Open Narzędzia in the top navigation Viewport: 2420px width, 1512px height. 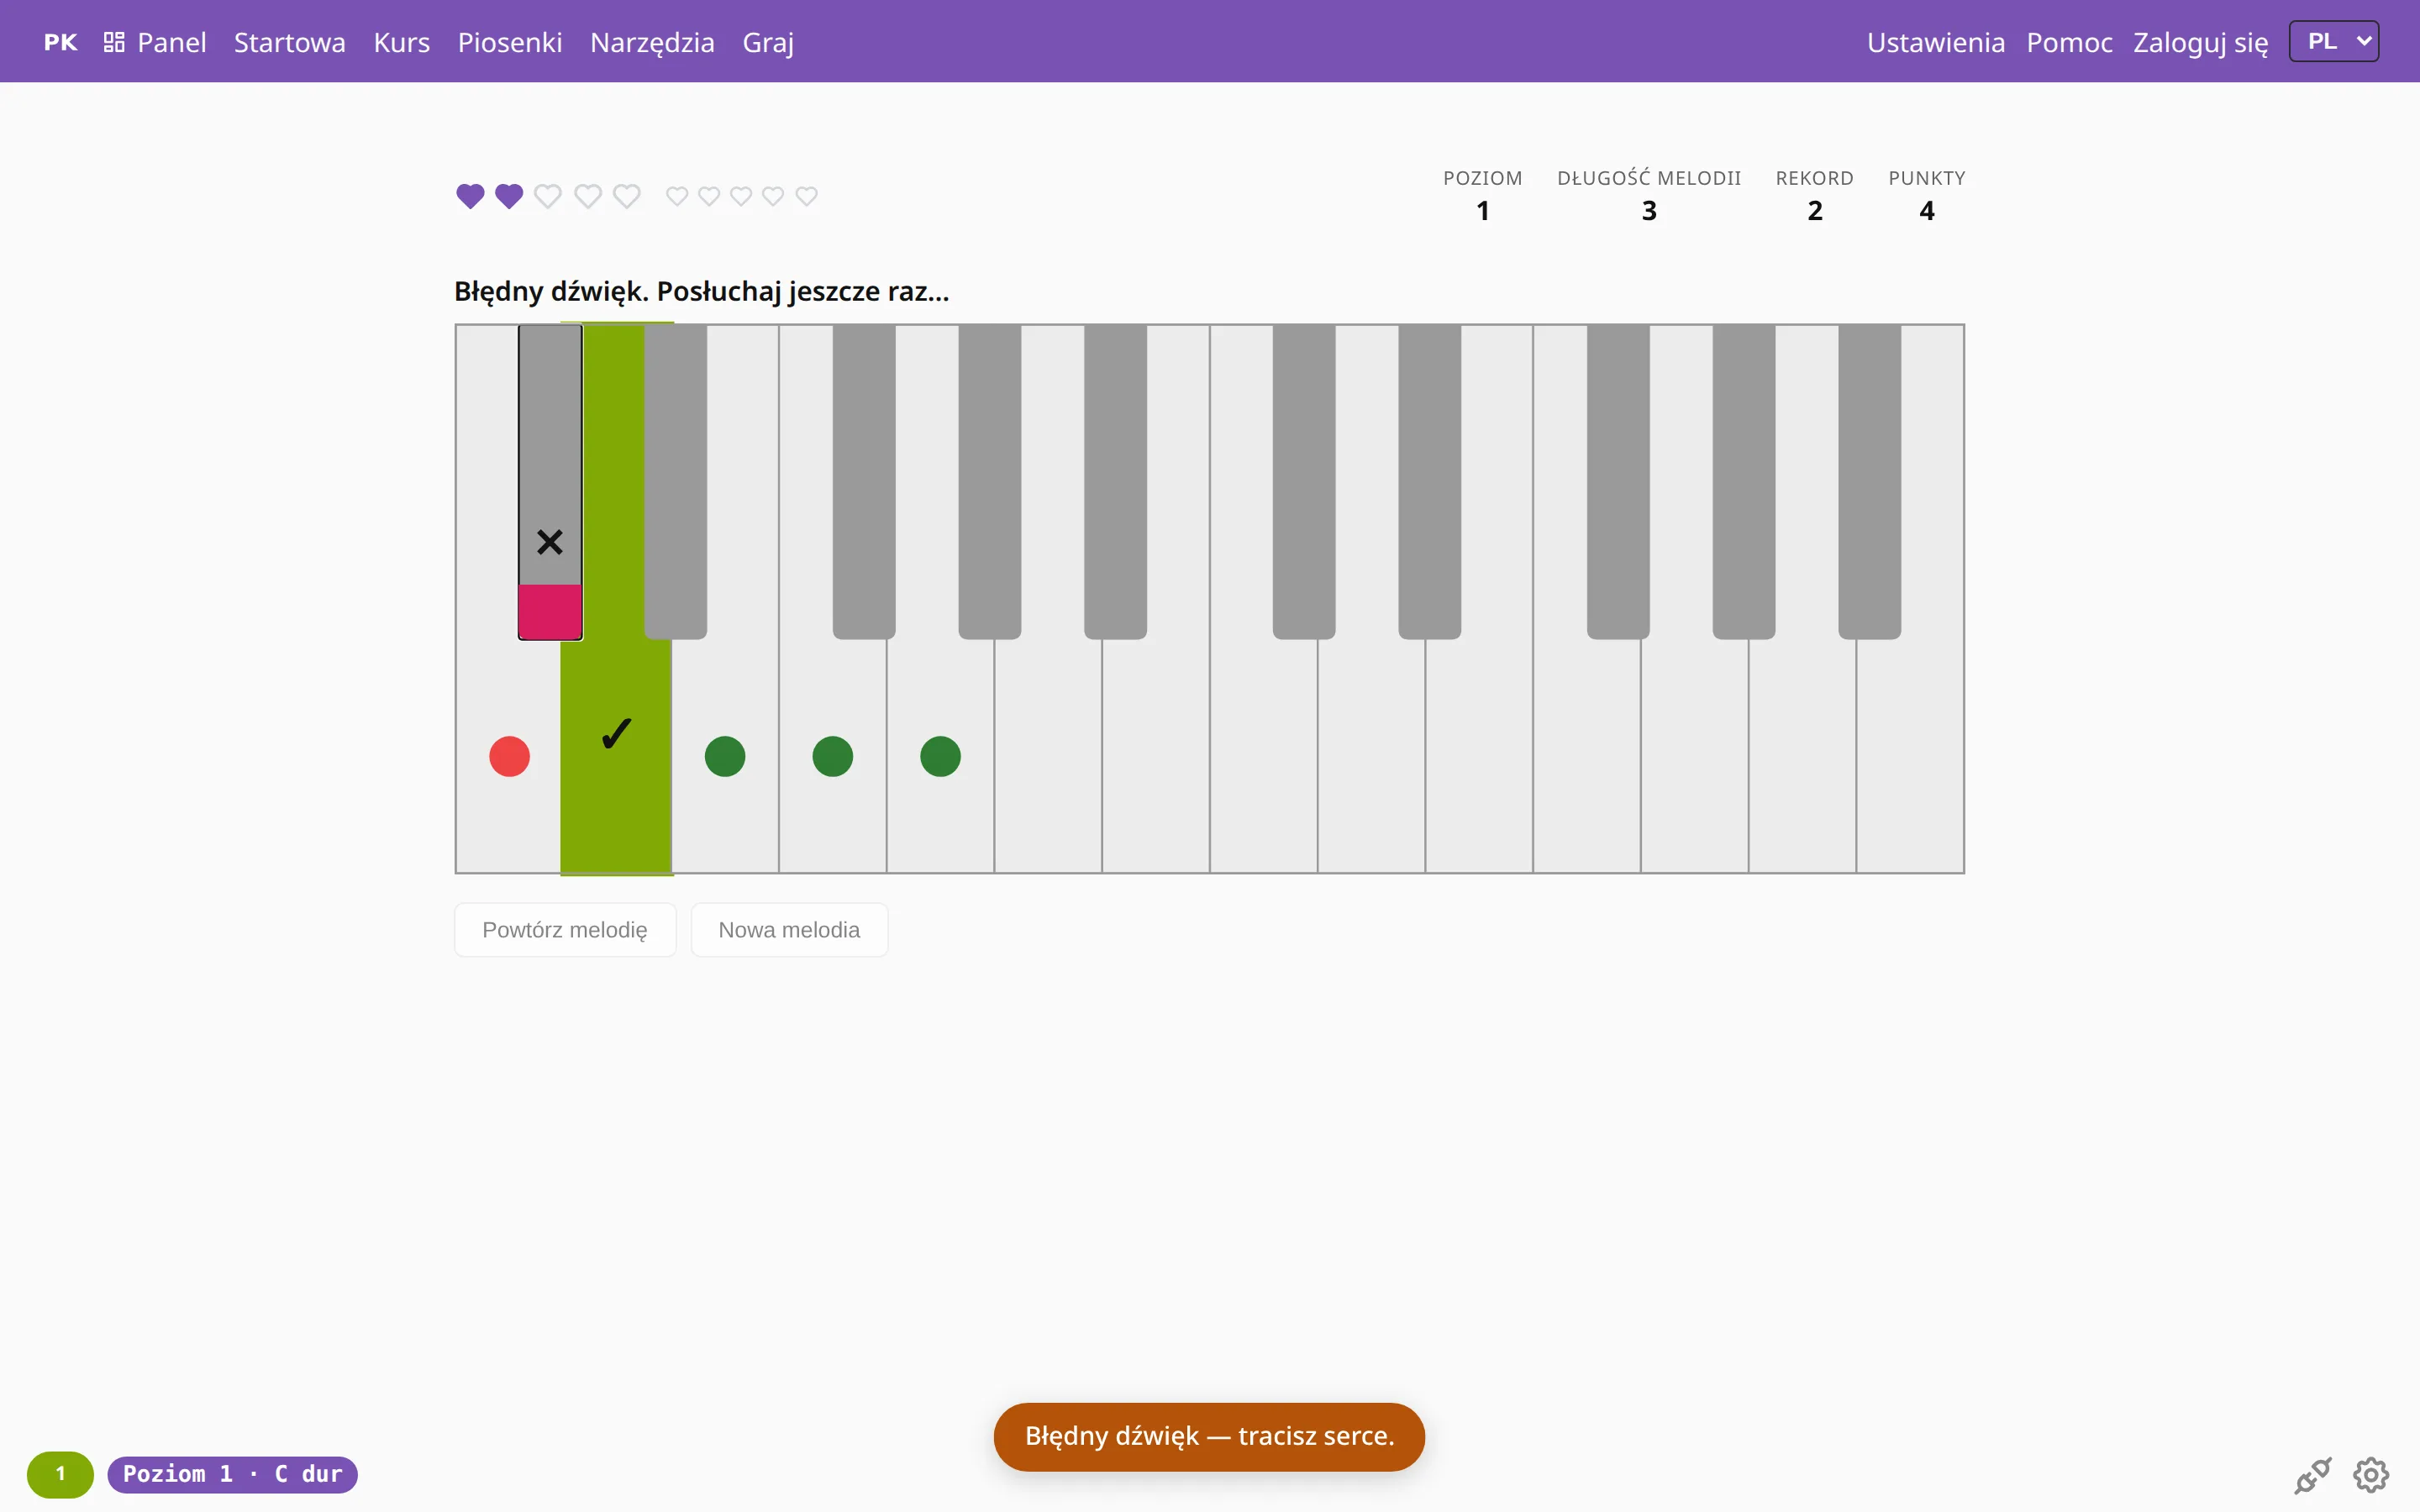click(652, 42)
